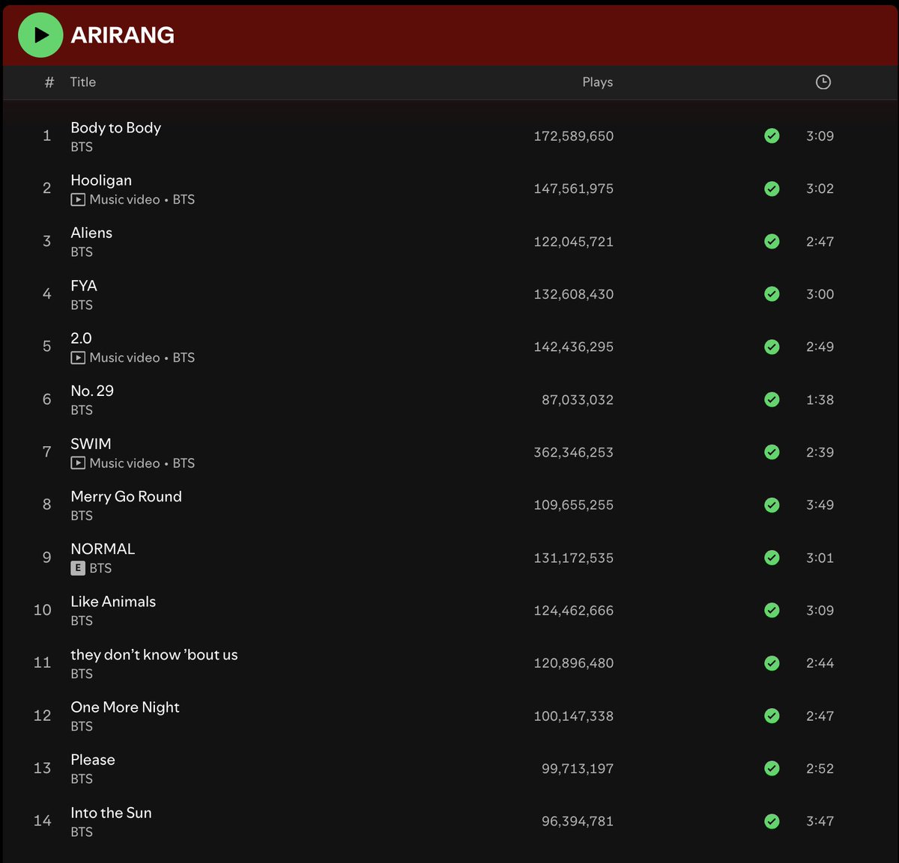Open they don't know 'bout us track
This screenshot has height=863, width=899.
(154, 655)
